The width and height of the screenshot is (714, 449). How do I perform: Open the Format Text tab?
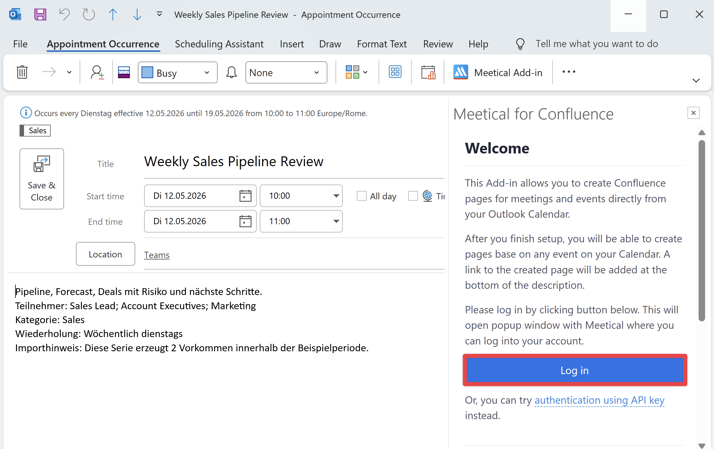pyautogui.click(x=382, y=44)
